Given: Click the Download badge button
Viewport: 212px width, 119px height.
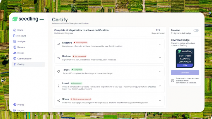Looking at the screenshot, I should [x=185, y=73].
